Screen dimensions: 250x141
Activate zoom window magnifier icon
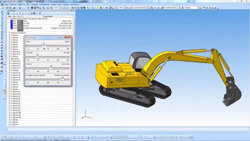[x=51, y=8]
